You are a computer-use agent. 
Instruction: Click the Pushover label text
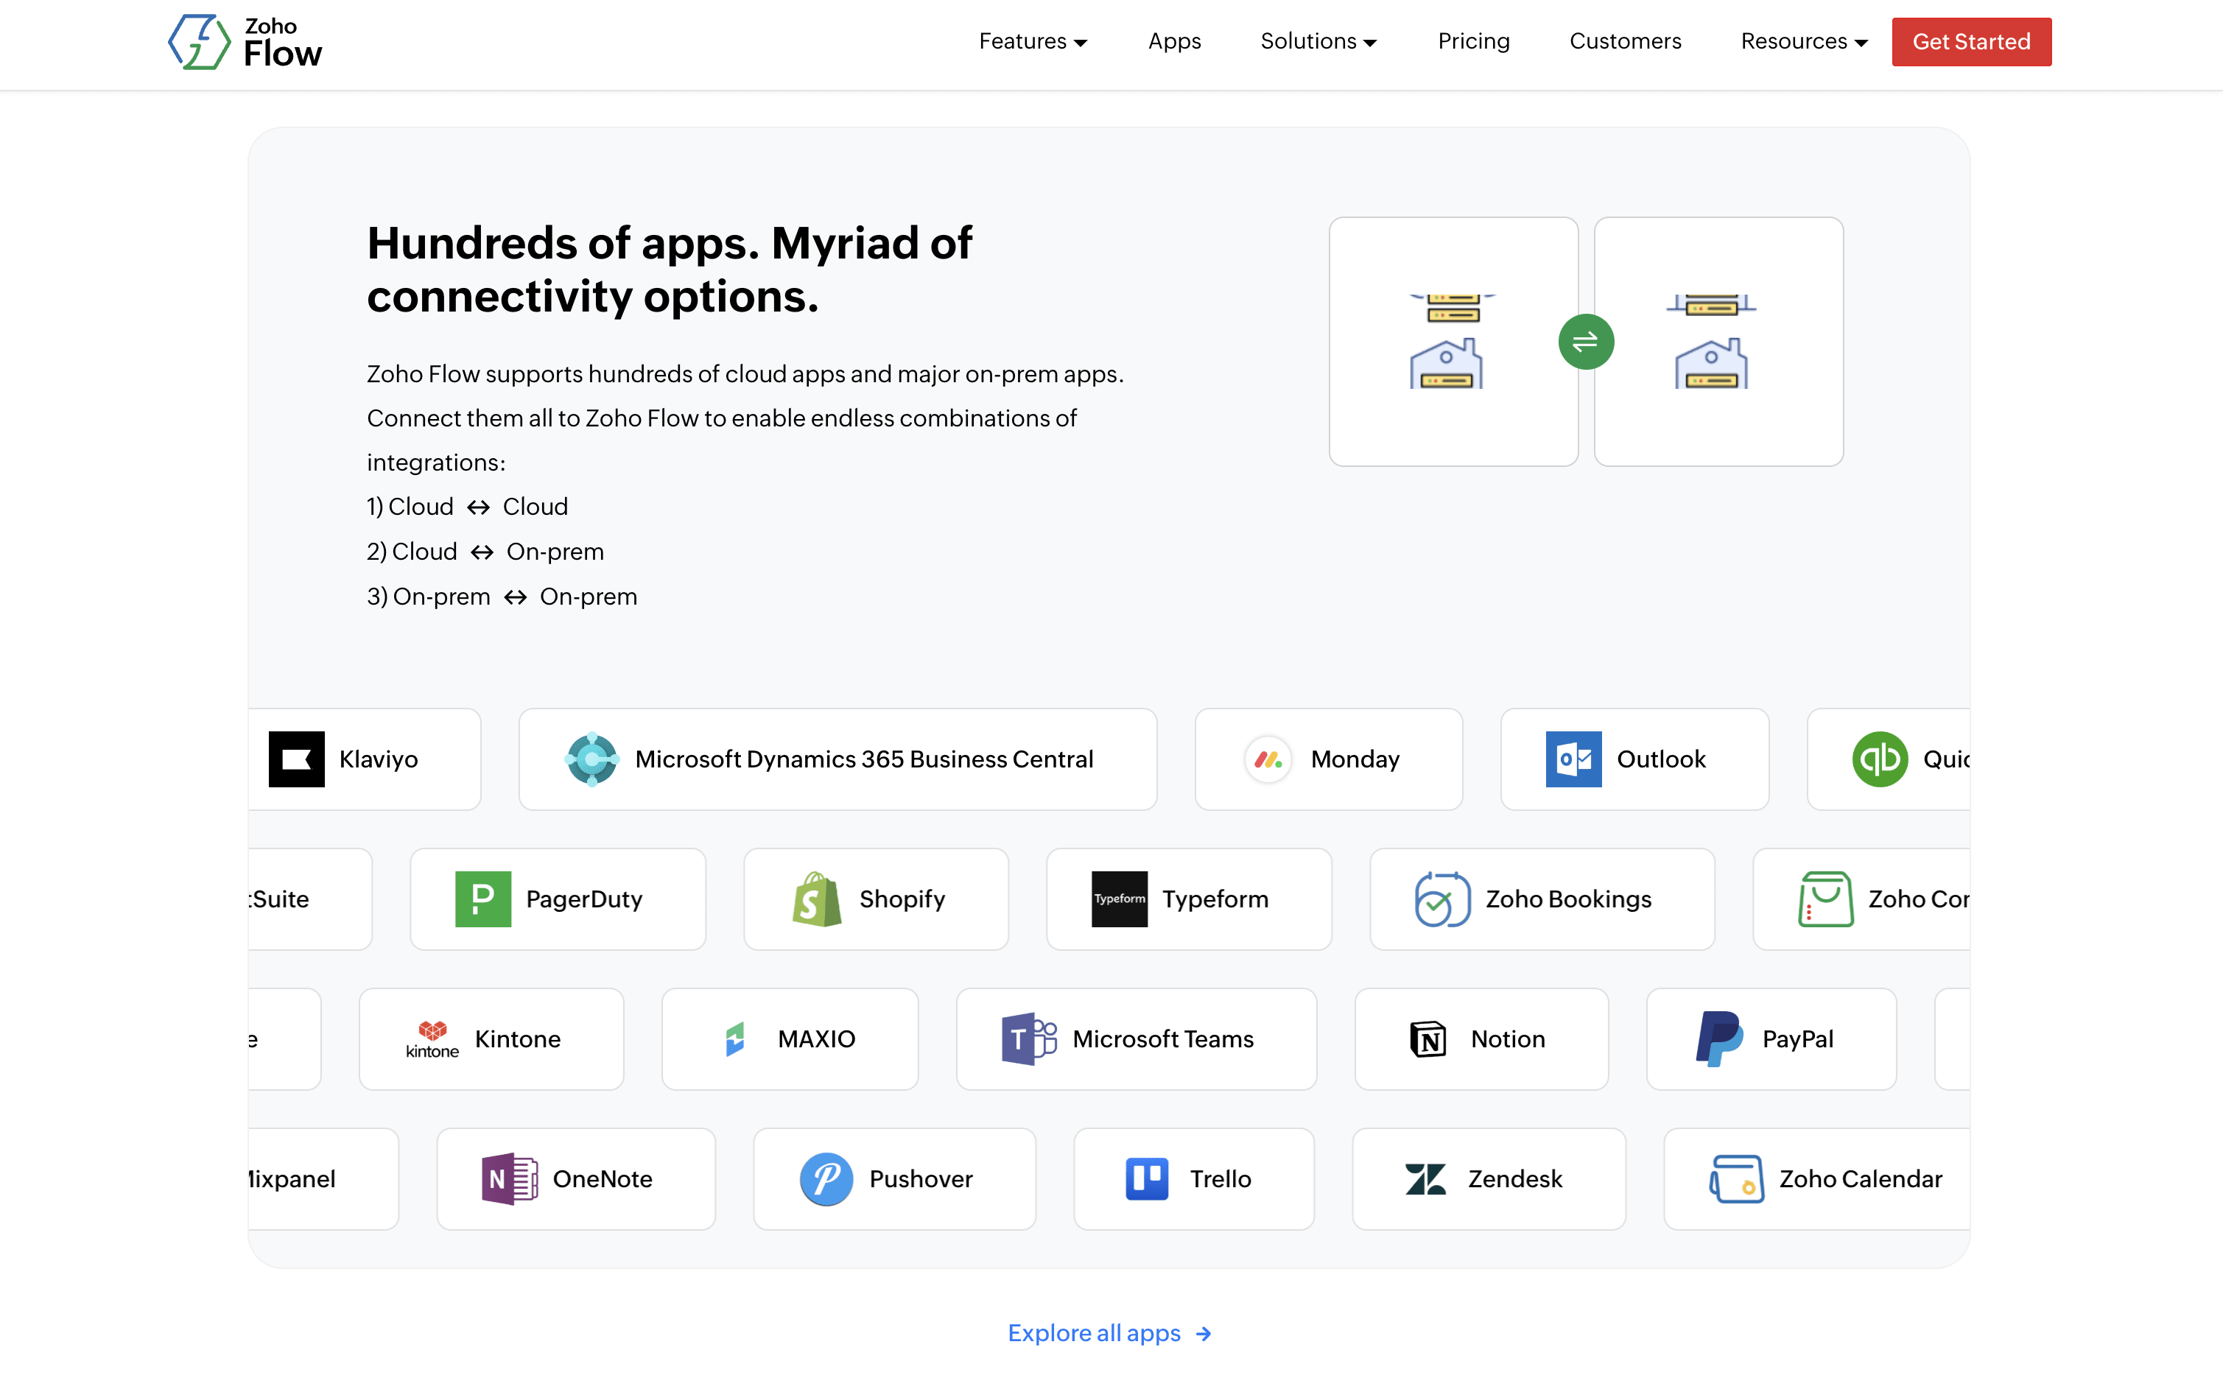921,1178
